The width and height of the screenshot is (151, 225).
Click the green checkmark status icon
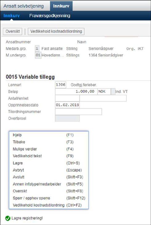[8, 218]
